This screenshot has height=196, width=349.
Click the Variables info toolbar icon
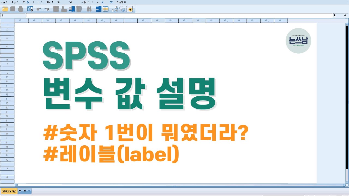coord(72,9)
